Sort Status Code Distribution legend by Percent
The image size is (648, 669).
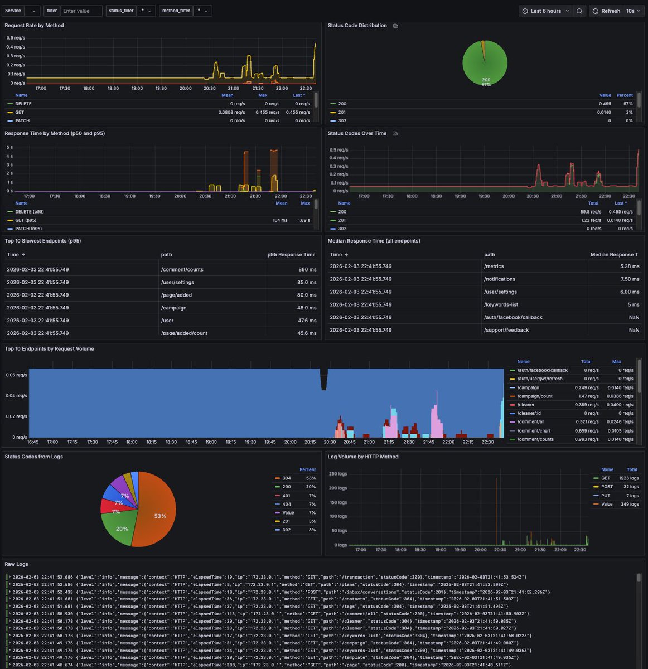click(x=625, y=95)
